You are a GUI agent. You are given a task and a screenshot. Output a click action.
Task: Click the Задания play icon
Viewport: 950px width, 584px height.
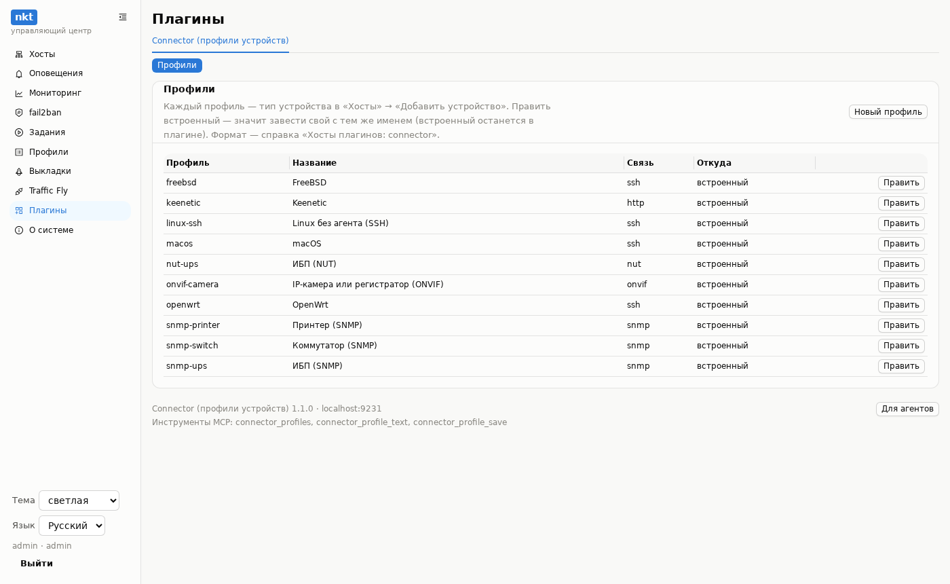click(x=19, y=132)
